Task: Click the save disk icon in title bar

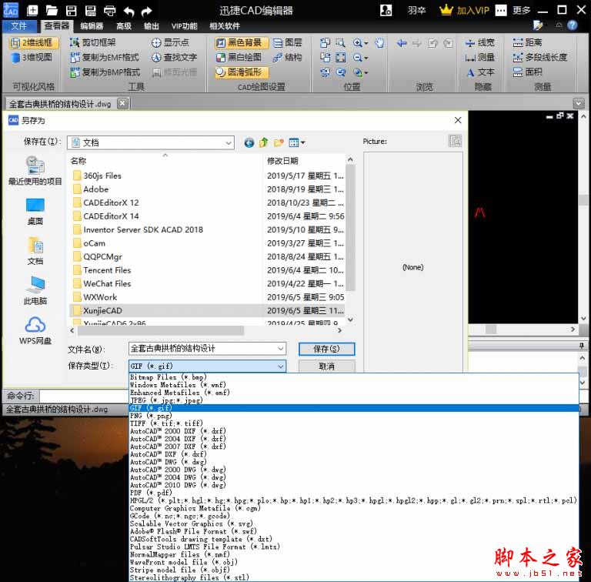Action: (x=72, y=11)
